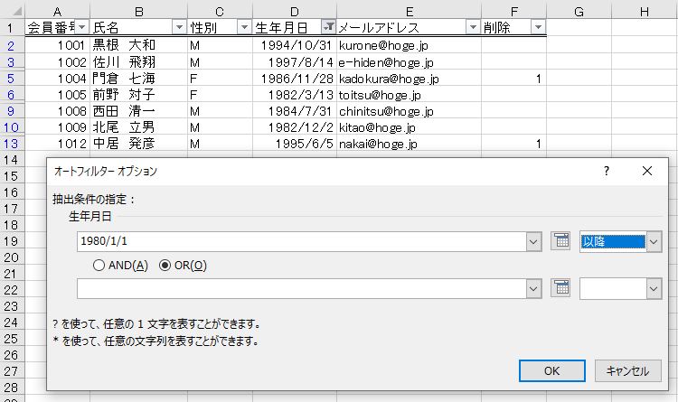Click the email chinitsu@hoge.jp cell
678x402 pixels.
(x=409, y=111)
